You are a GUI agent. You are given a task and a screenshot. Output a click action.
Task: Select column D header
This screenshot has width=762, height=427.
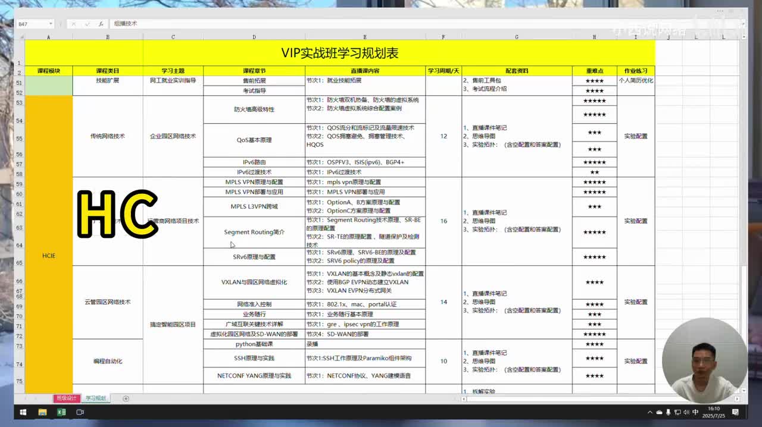pos(254,37)
